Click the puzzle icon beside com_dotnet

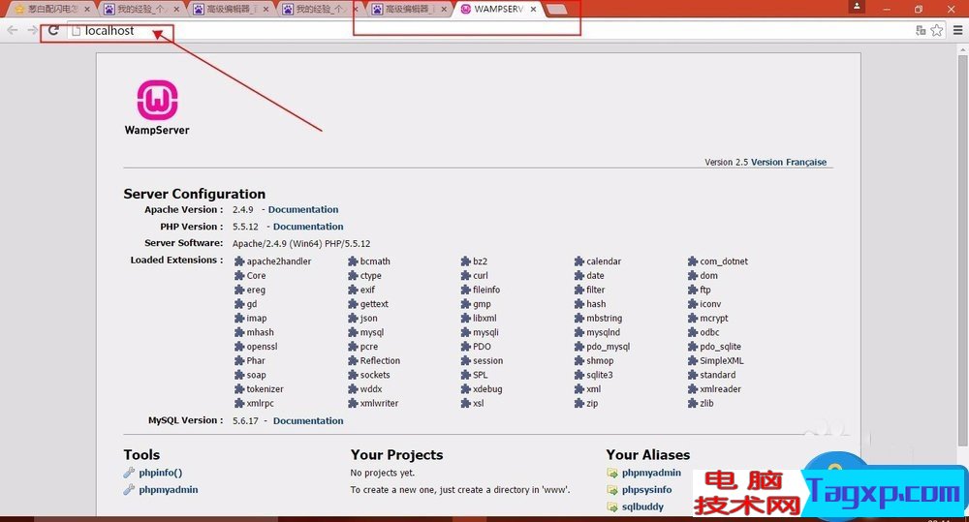coord(693,261)
